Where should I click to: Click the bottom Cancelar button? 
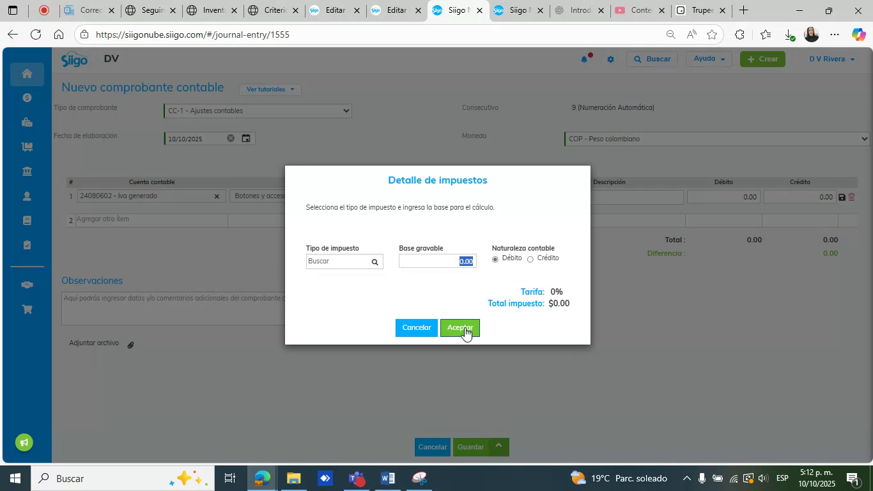[433, 447]
